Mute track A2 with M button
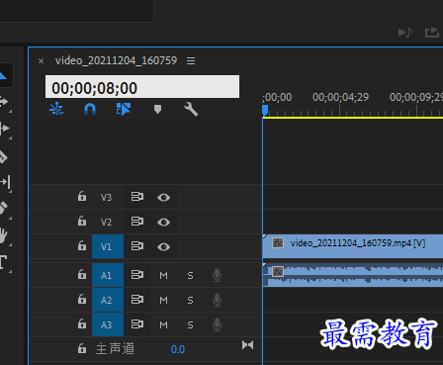This screenshot has height=365, width=443. (163, 300)
